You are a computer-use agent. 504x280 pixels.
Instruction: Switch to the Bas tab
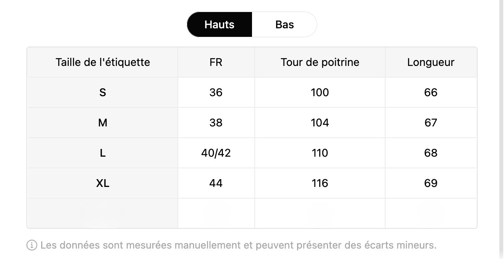[x=284, y=24]
